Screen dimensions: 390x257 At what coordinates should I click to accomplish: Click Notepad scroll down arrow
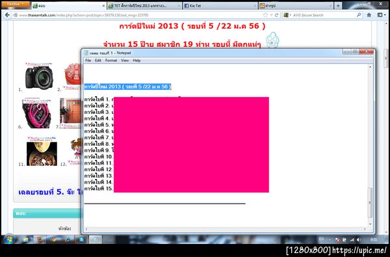tap(370, 224)
